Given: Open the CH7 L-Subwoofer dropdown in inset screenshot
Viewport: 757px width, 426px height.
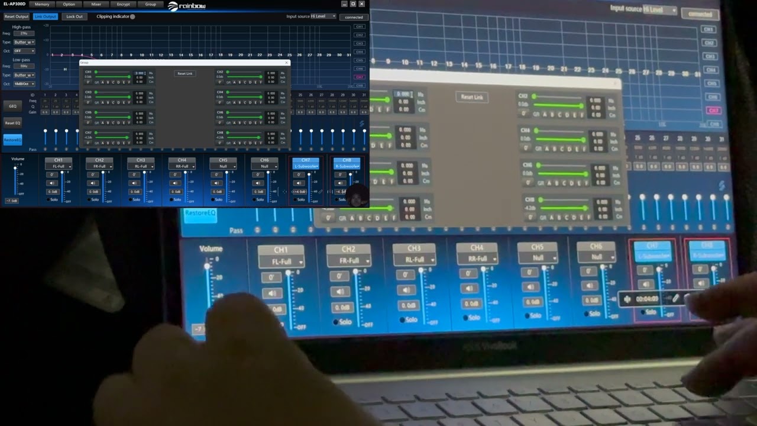Looking at the screenshot, I should (x=306, y=166).
